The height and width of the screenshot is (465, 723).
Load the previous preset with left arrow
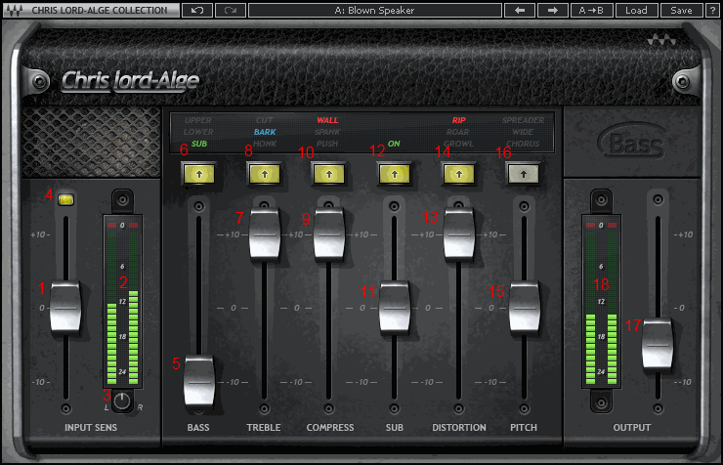click(x=519, y=10)
